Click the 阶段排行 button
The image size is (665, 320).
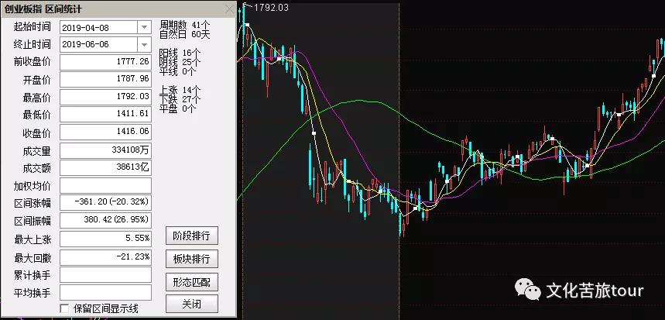click(x=192, y=236)
